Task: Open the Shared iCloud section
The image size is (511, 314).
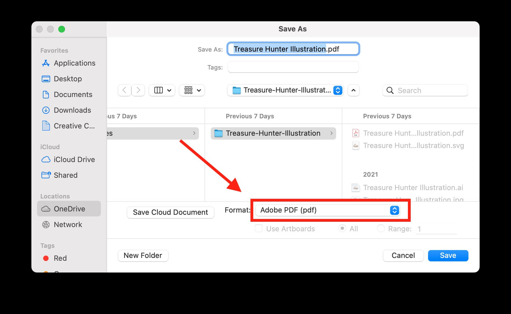Action: point(66,175)
